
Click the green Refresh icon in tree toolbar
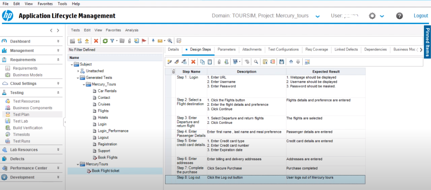point(105,41)
